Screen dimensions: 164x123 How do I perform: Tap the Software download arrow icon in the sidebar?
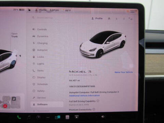click(x=34, y=105)
